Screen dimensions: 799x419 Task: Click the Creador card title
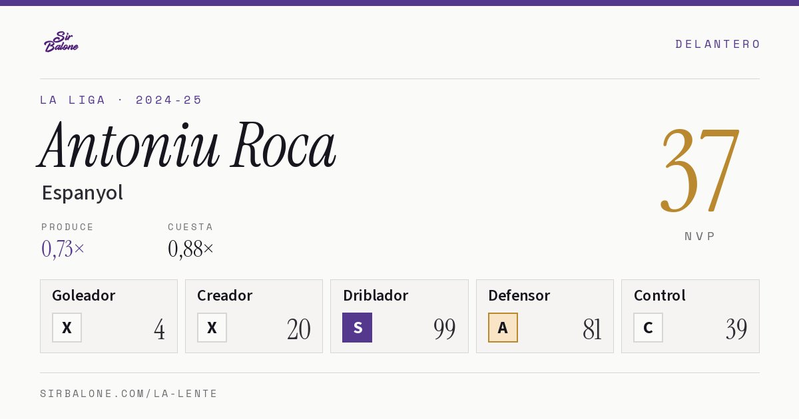[225, 295]
